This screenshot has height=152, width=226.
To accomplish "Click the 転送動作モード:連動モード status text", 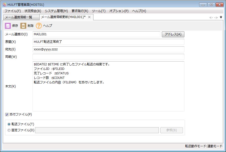I will tap(204, 146).
